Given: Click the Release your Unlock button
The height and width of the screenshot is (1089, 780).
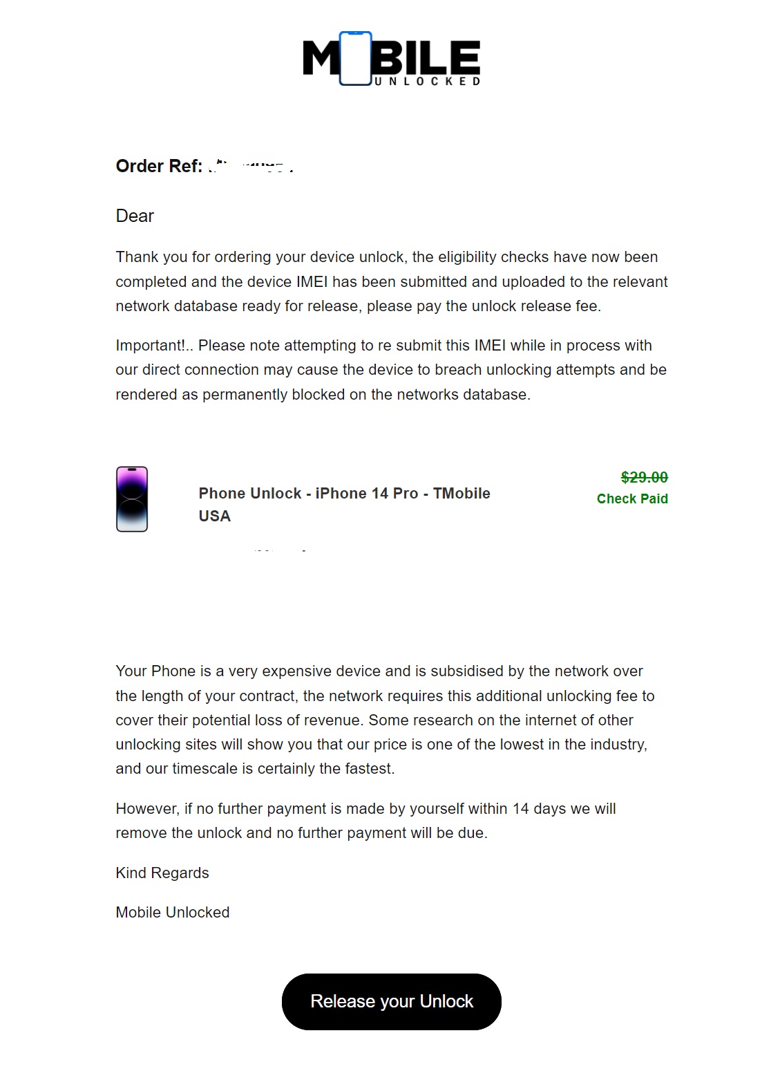Looking at the screenshot, I should coord(390,1000).
